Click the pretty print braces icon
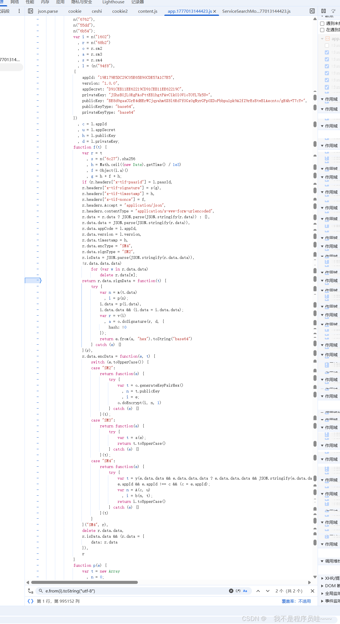Image resolution: width=340 pixels, height=624 pixels. pos(31,601)
